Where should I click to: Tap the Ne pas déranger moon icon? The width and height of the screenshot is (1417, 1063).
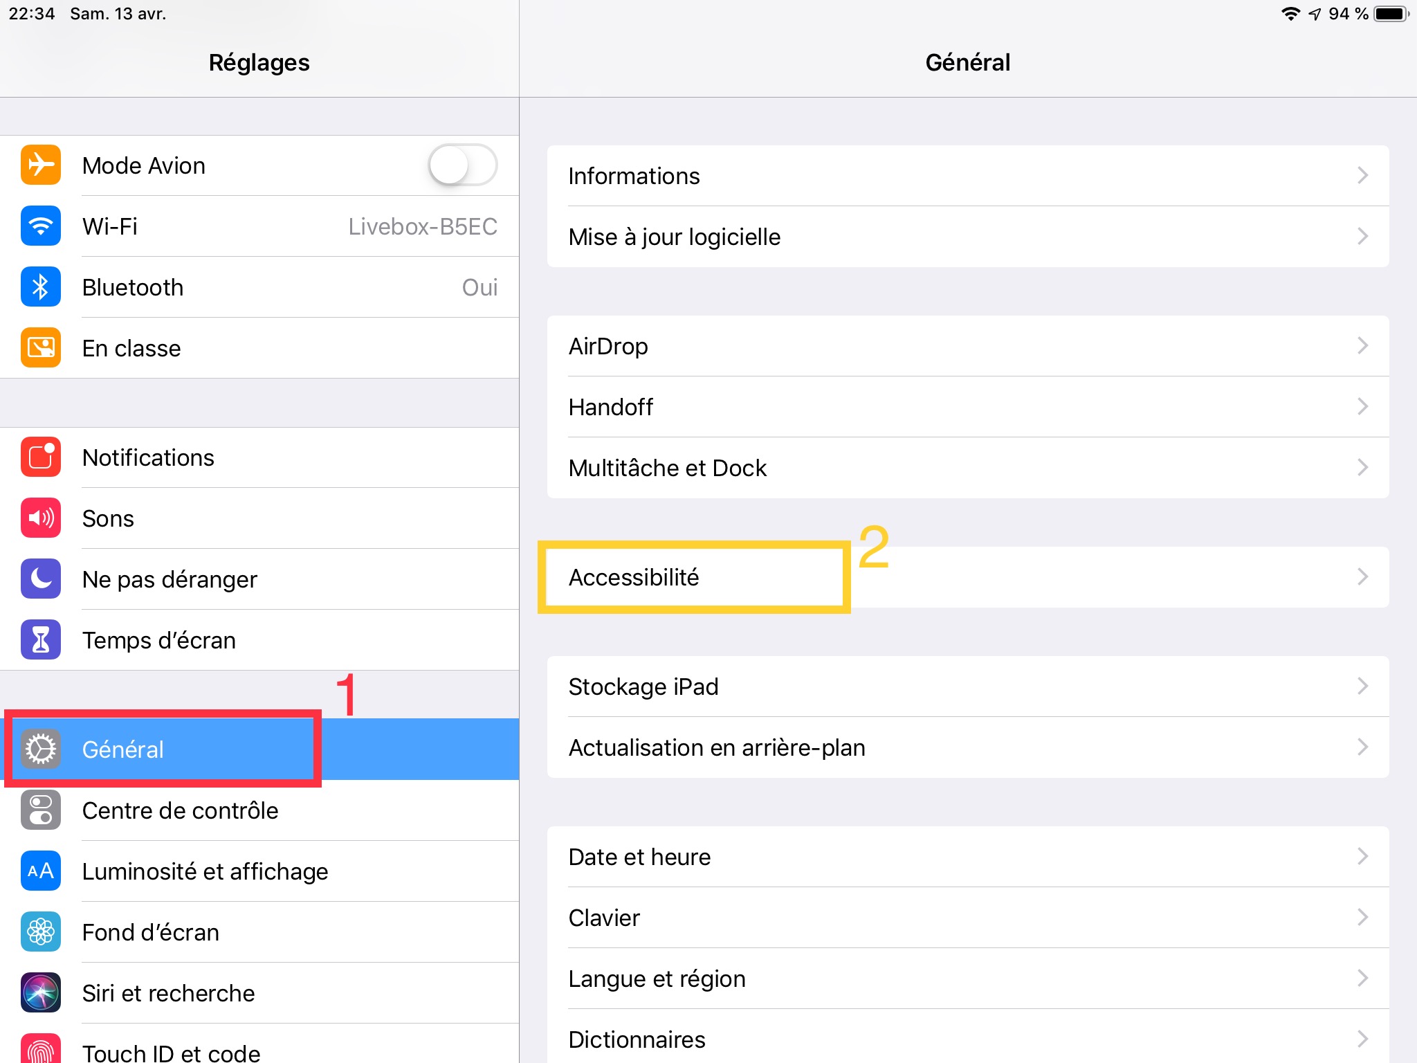[x=41, y=579]
